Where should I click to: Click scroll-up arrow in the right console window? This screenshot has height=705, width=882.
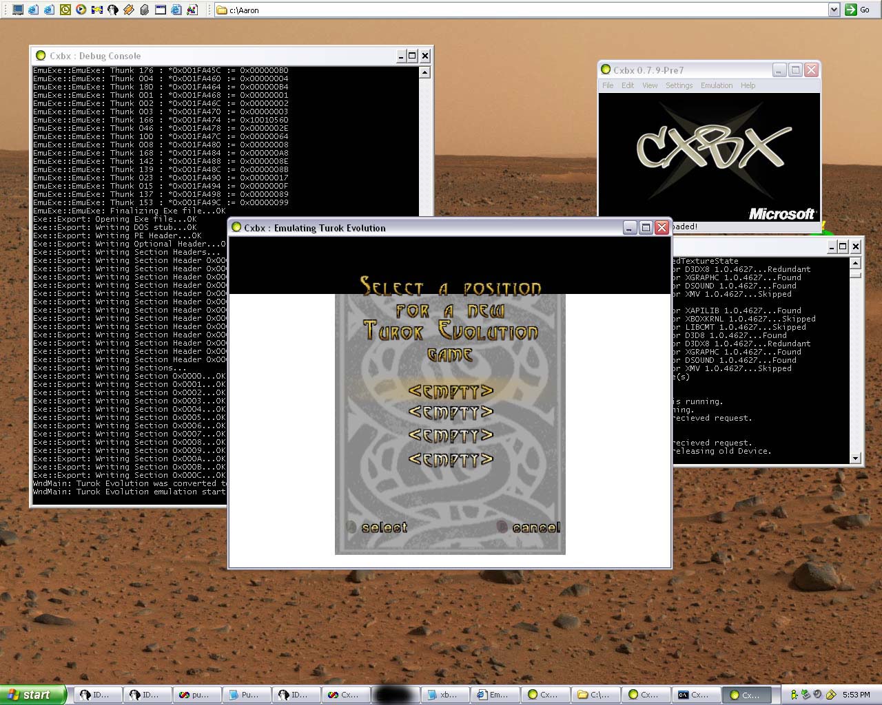click(x=855, y=263)
